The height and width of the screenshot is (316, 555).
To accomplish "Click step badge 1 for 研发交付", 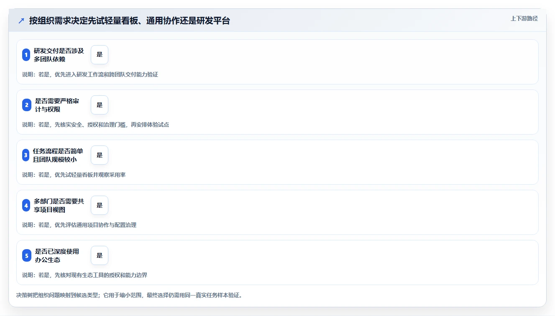I will tap(26, 55).
